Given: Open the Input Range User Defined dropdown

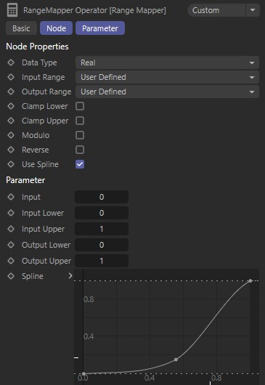Looking at the screenshot, I should coord(167,77).
